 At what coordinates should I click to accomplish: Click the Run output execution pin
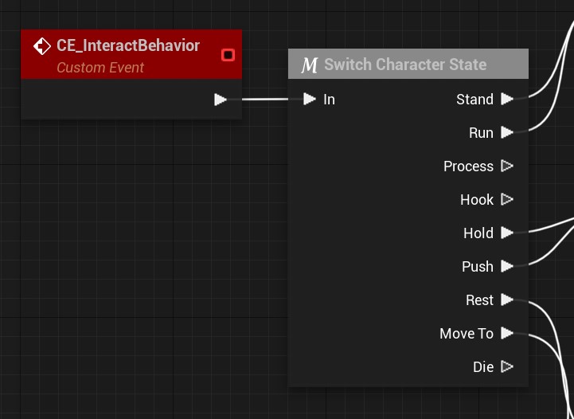point(507,133)
